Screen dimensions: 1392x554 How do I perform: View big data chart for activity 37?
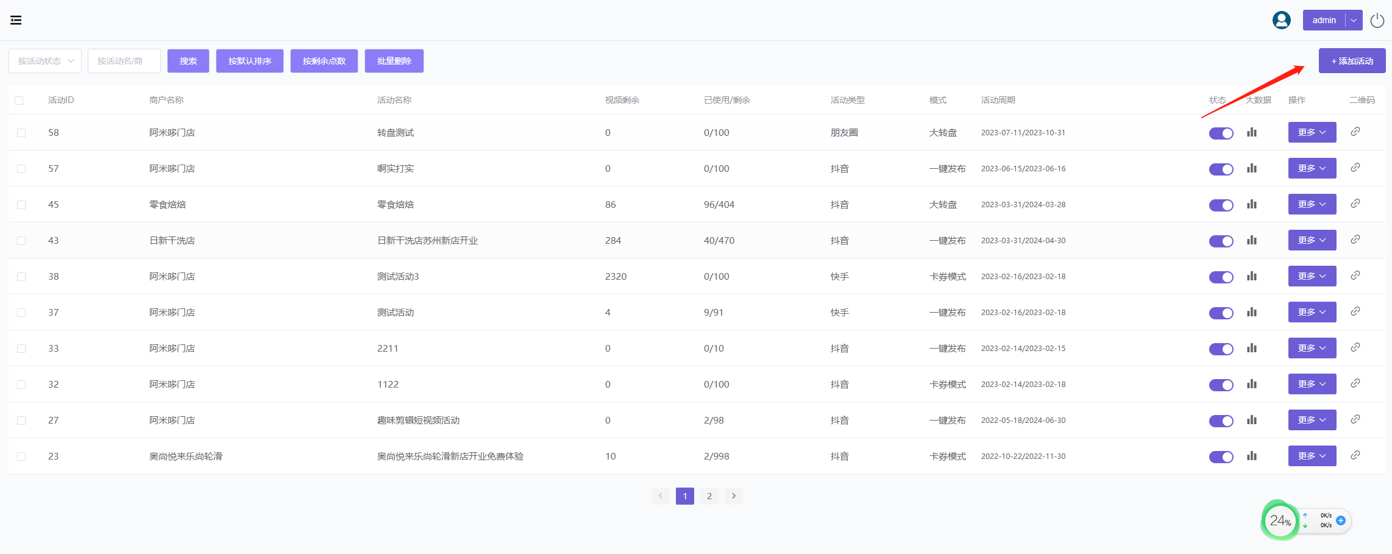click(1252, 312)
